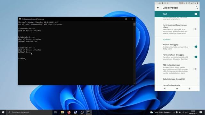This screenshot has height=115, width=205.
Task: Click the '3ef5aaf device' output line
Action: tap(25, 52)
